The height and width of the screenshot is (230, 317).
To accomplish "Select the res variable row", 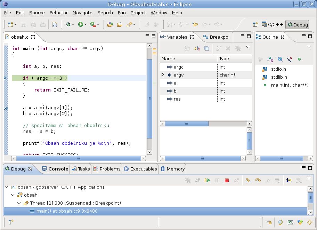I will [x=206, y=99].
